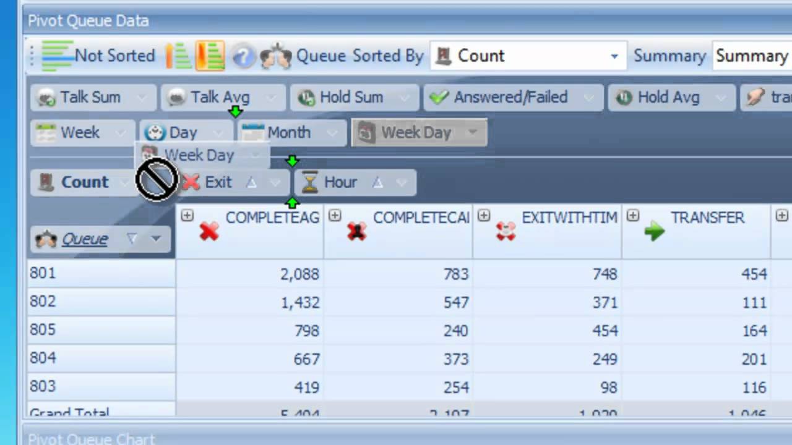This screenshot has width=792, height=445.
Task: Click the Hour hourglass icon
Action: click(309, 182)
